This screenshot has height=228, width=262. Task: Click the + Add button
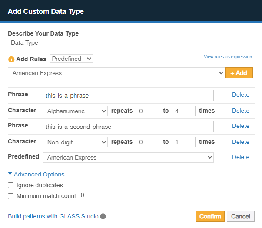tap(239, 73)
